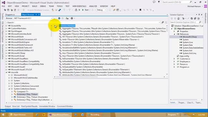The image size is (208, 117).
Task: Select Dictionary<TKey, TValue> in the tree
Action: pos(27,94)
